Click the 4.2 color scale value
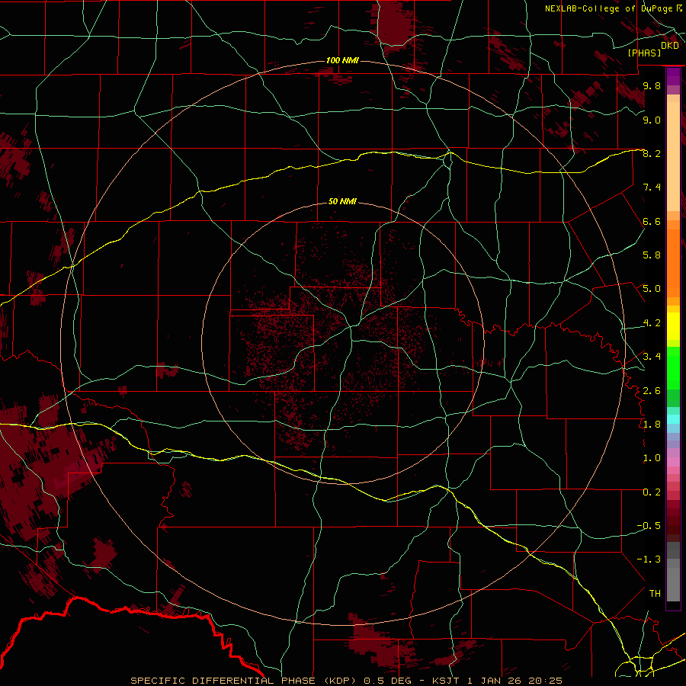The height and width of the screenshot is (686, 686). tap(652, 323)
